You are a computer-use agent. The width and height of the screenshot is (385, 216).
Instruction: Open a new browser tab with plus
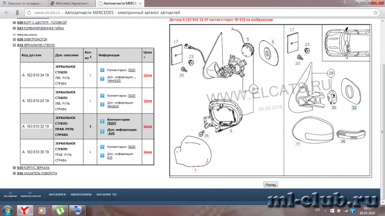pyautogui.click(x=149, y=3)
